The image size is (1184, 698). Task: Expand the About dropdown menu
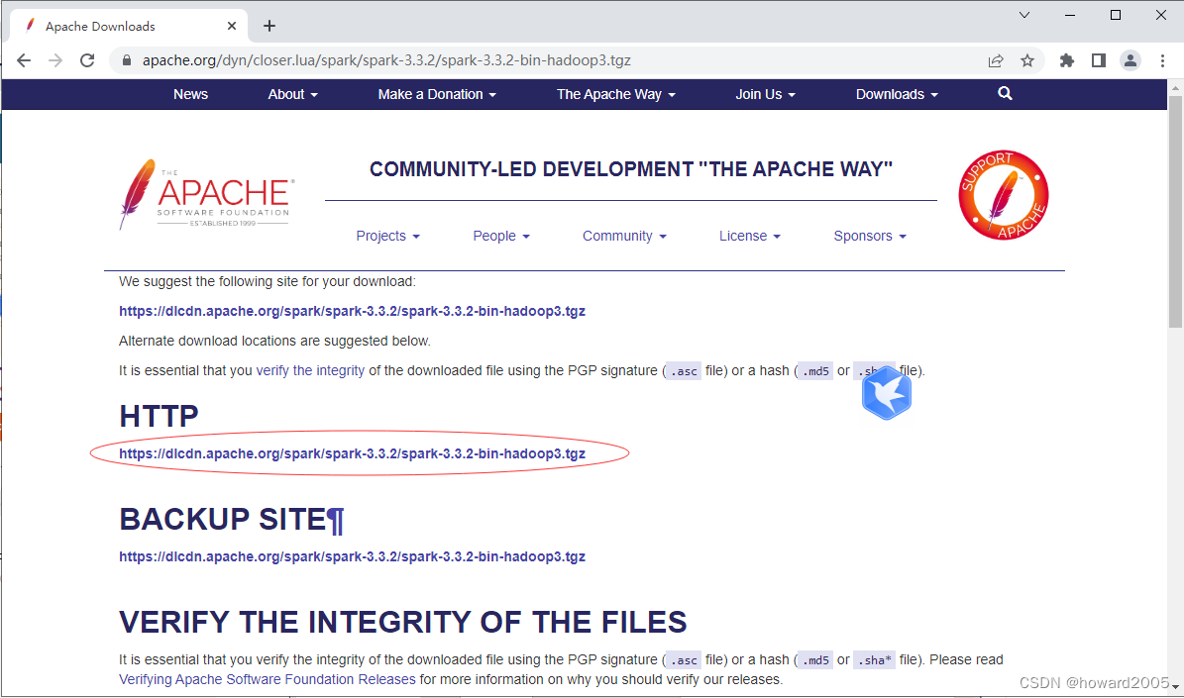point(293,94)
